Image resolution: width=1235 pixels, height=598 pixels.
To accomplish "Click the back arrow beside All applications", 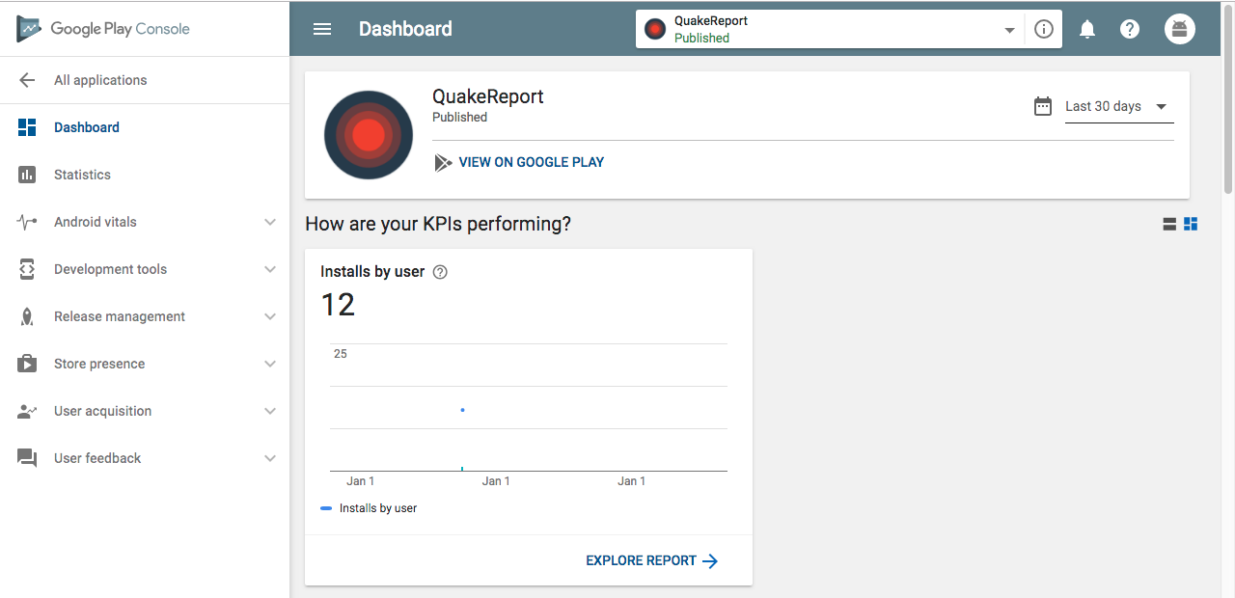I will point(27,80).
